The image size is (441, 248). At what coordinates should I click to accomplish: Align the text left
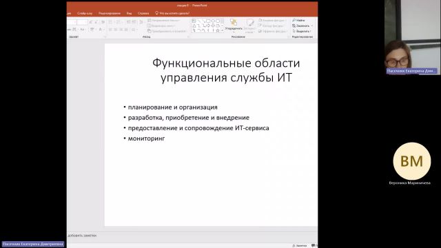[x=110, y=30]
